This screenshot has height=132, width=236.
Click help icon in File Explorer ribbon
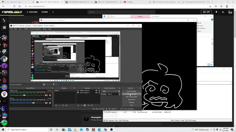pyautogui.click(x=212, y=20)
